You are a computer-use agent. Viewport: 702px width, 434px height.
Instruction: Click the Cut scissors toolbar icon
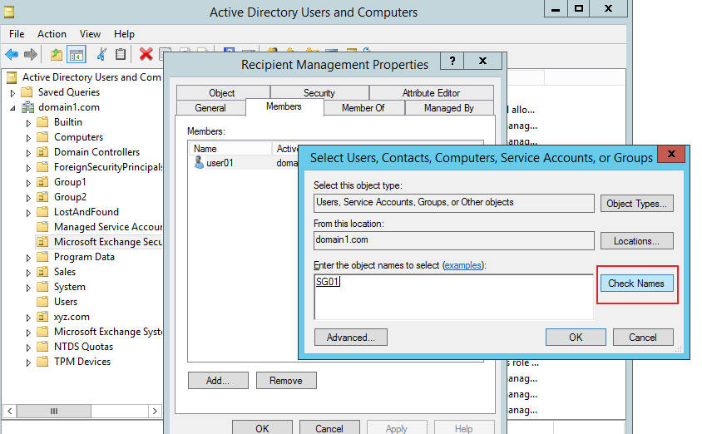point(101,54)
